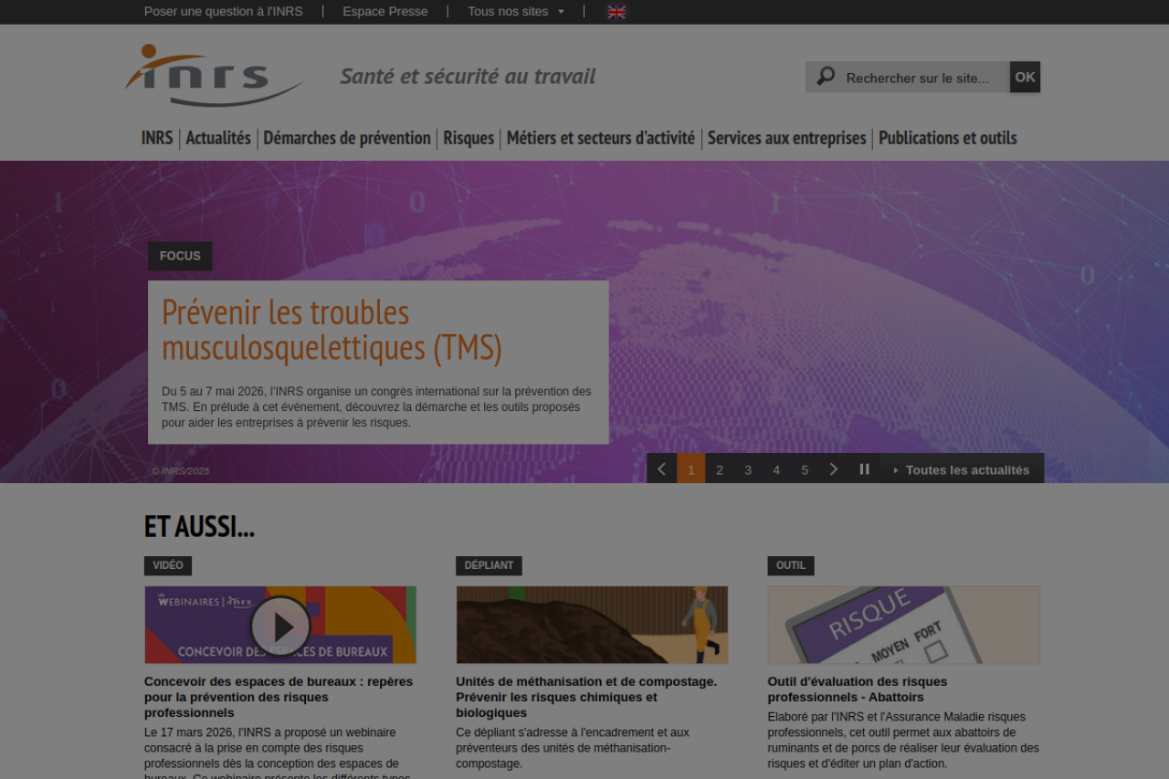Go to previous carousel slide
Screen dimensions: 1169x779
coord(662,469)
